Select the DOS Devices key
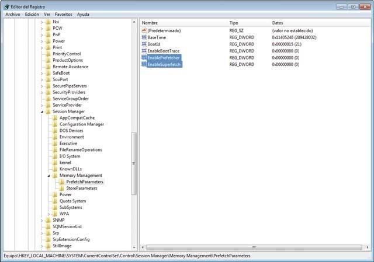Screen dimensions: 374x262 [x=71, y=131]
